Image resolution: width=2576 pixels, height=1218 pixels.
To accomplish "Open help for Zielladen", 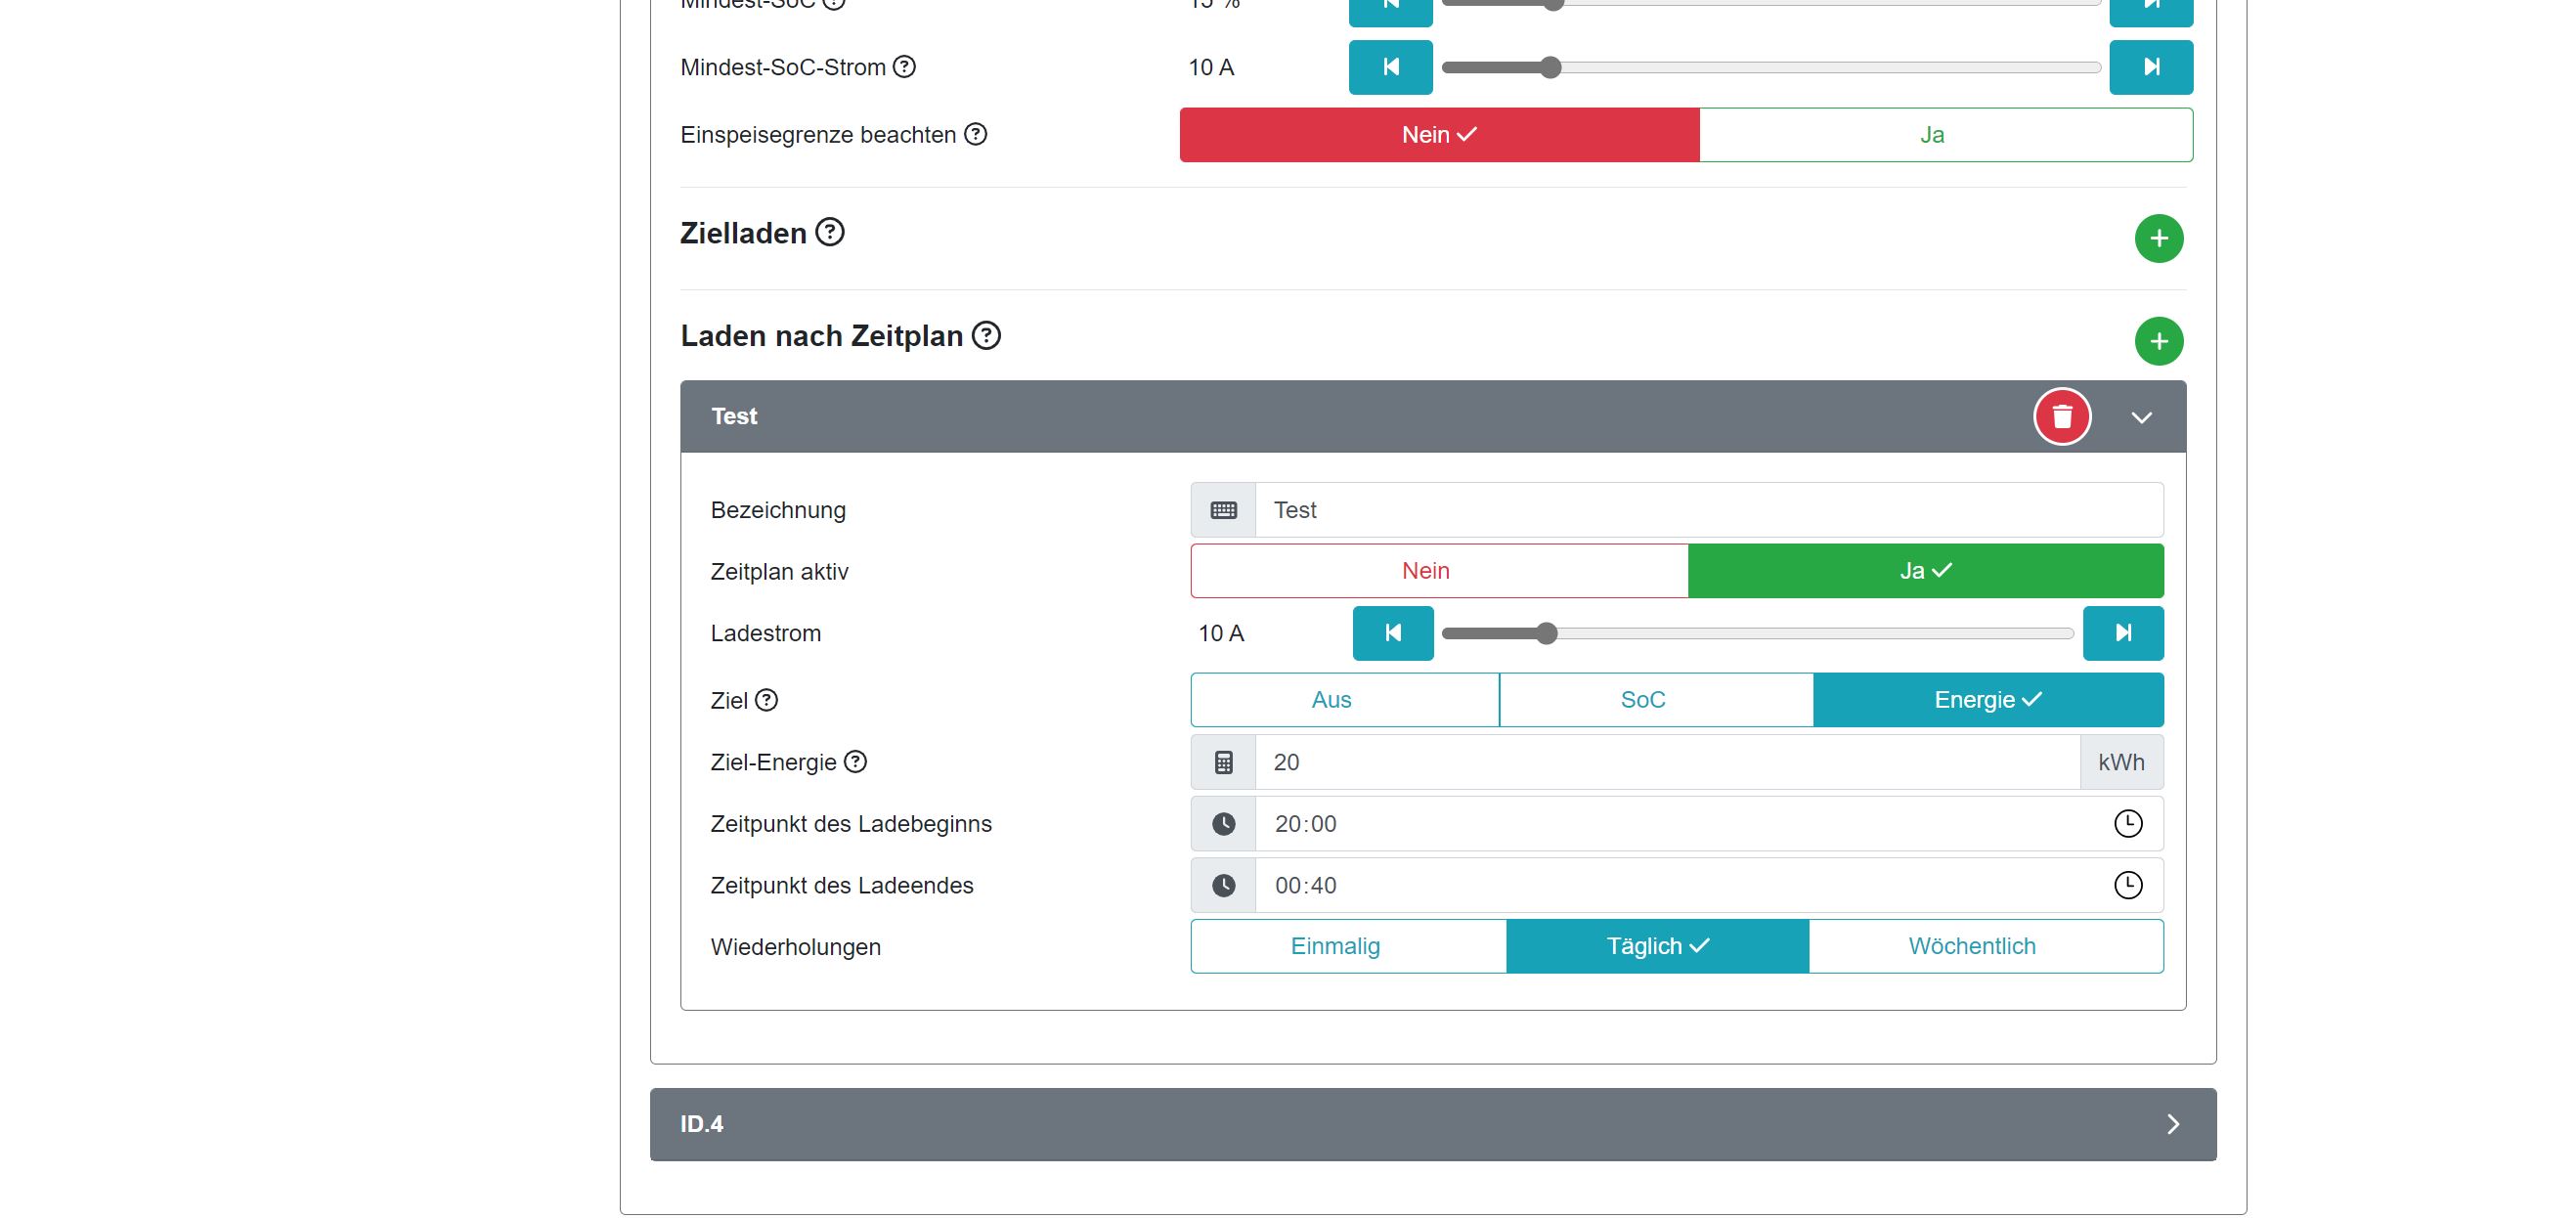I will point(829,232).
